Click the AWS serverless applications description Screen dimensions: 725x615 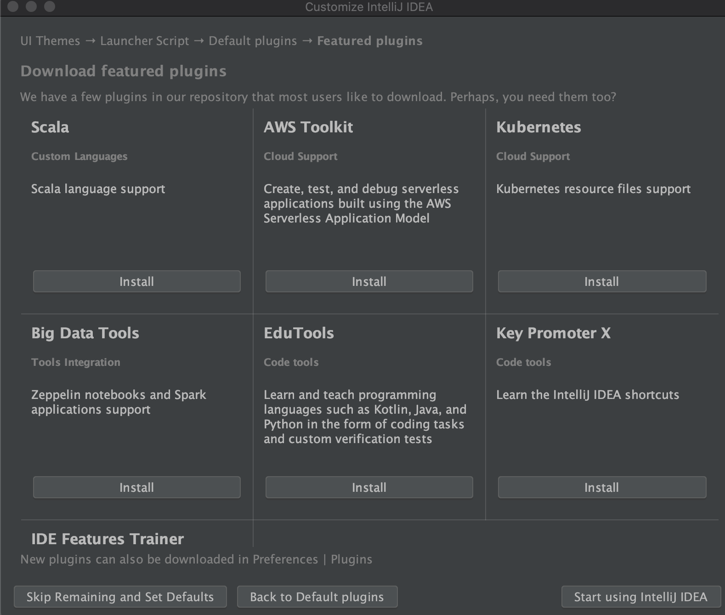coord(361,204)
